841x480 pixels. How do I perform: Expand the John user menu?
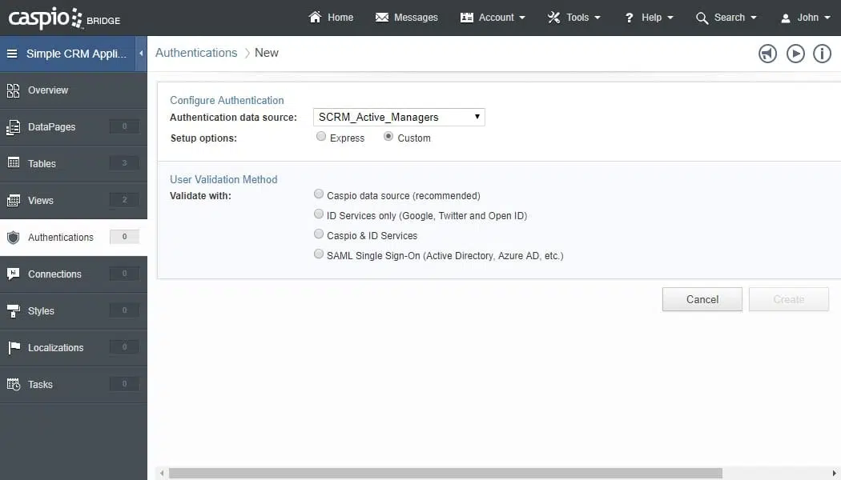coord(806,18)
